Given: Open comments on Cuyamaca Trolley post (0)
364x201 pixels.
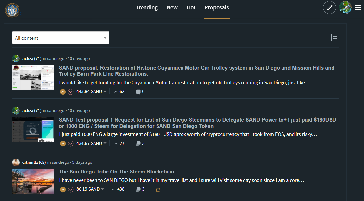Looking at the screenshot, I should coord(140,92).
